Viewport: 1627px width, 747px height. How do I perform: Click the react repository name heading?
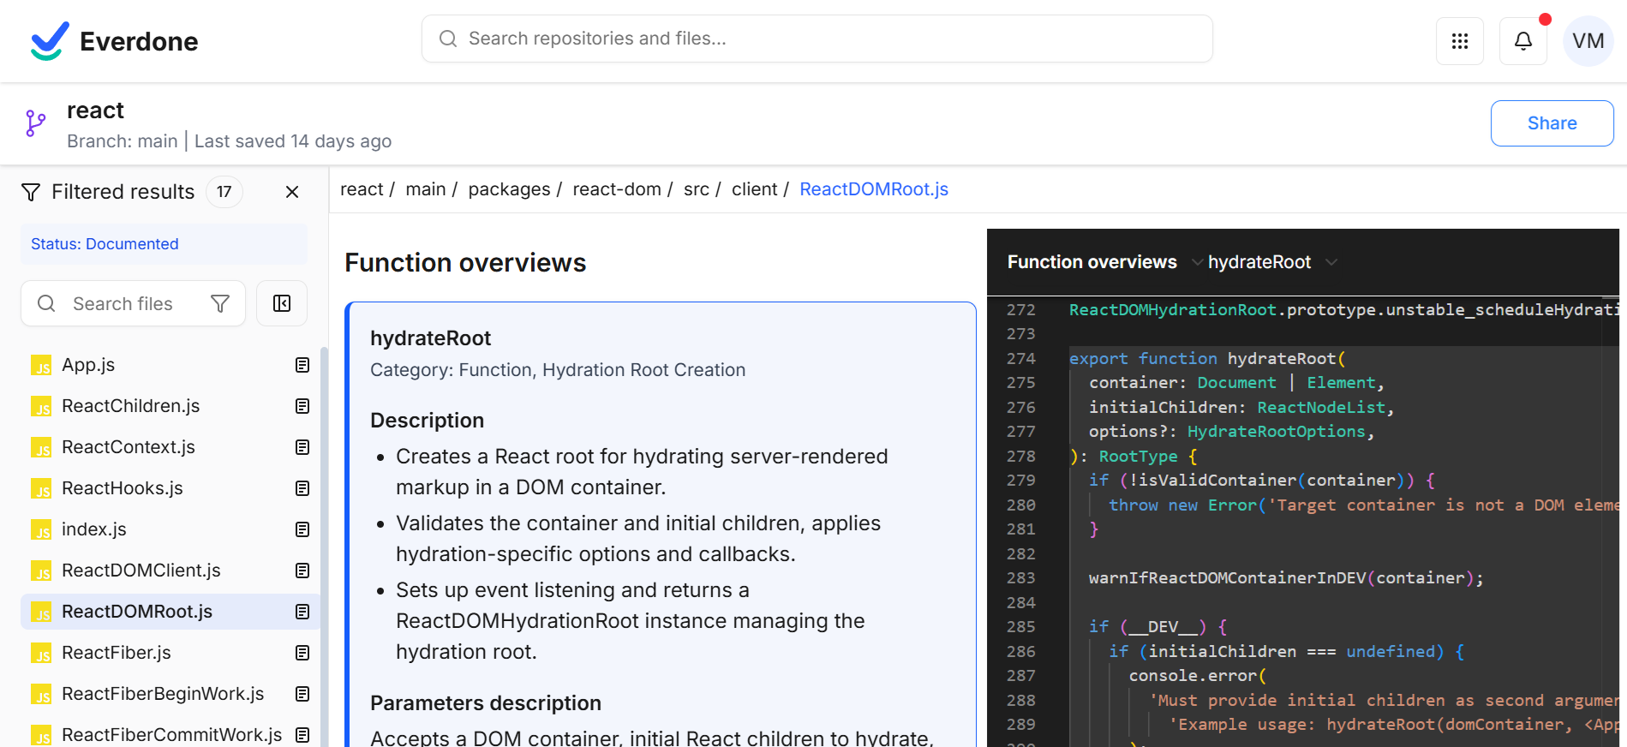(95, 111)
